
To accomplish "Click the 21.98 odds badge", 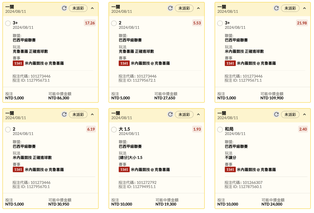I will 302,23.
